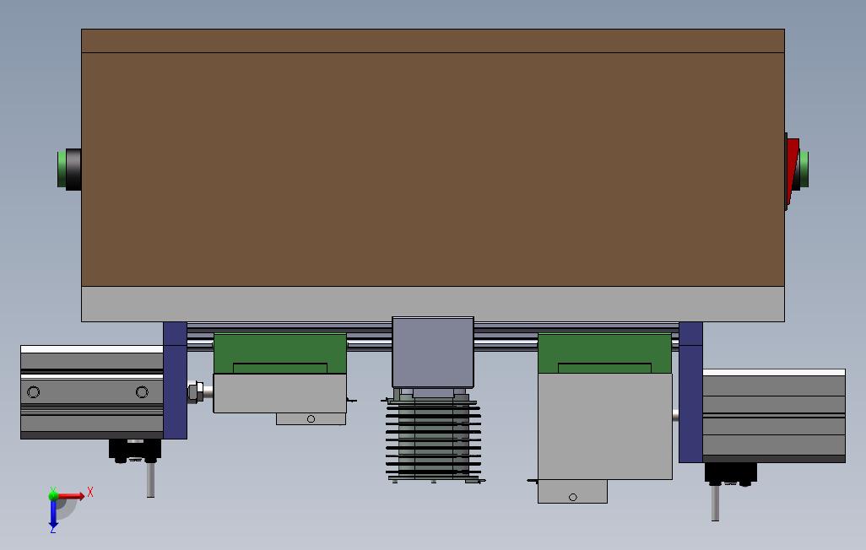Select the left green slider block
Screen dimensions: 866x550
tap(280, 353)
